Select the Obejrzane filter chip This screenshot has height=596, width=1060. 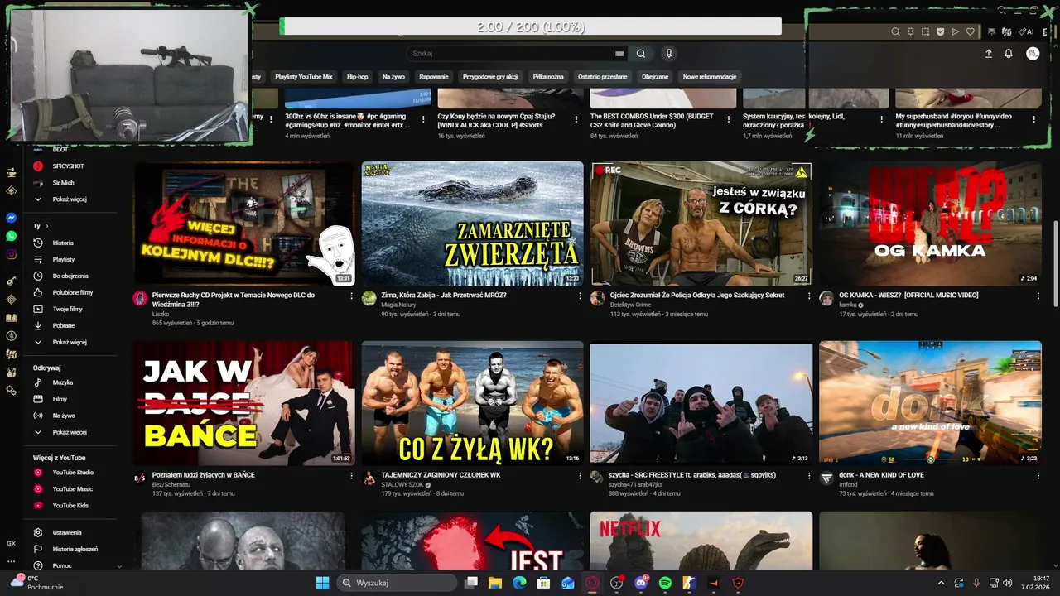tap(655, 77)
